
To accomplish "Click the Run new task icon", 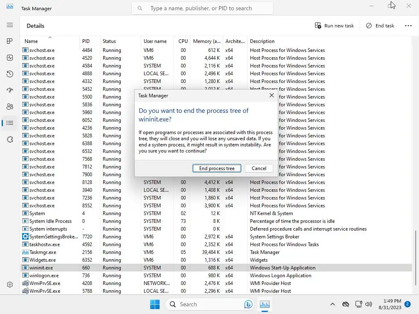I will coord(318,26).
